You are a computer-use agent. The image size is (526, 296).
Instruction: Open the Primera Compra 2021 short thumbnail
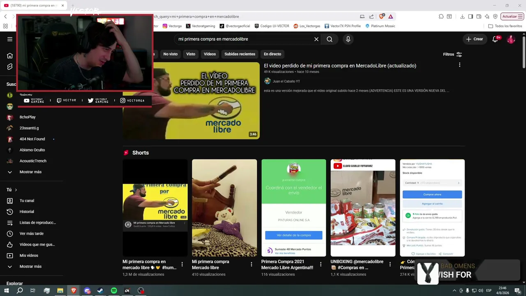tap(293, 208)
